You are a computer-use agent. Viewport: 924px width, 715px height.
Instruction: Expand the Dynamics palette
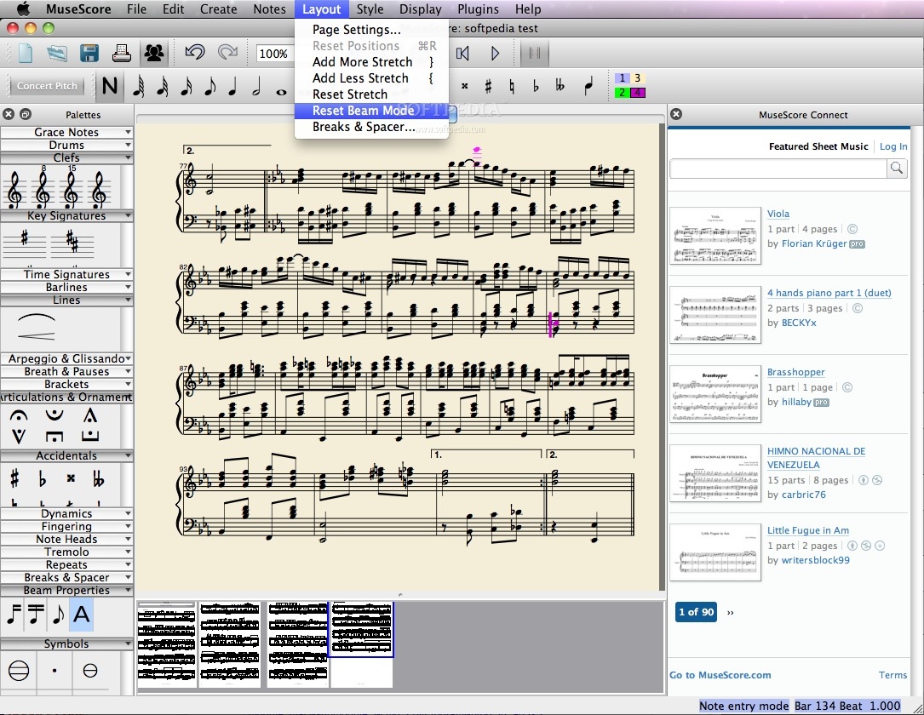pyautogui.click(x=66, y=514)
